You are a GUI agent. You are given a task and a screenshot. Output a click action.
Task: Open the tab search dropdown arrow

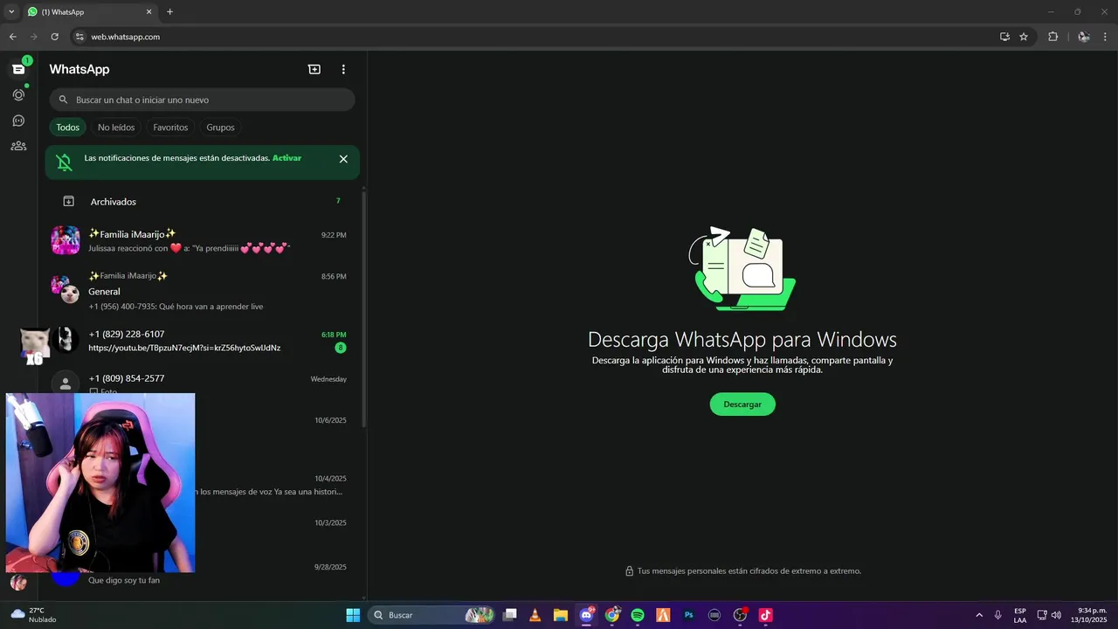click(x=11, y=12)
